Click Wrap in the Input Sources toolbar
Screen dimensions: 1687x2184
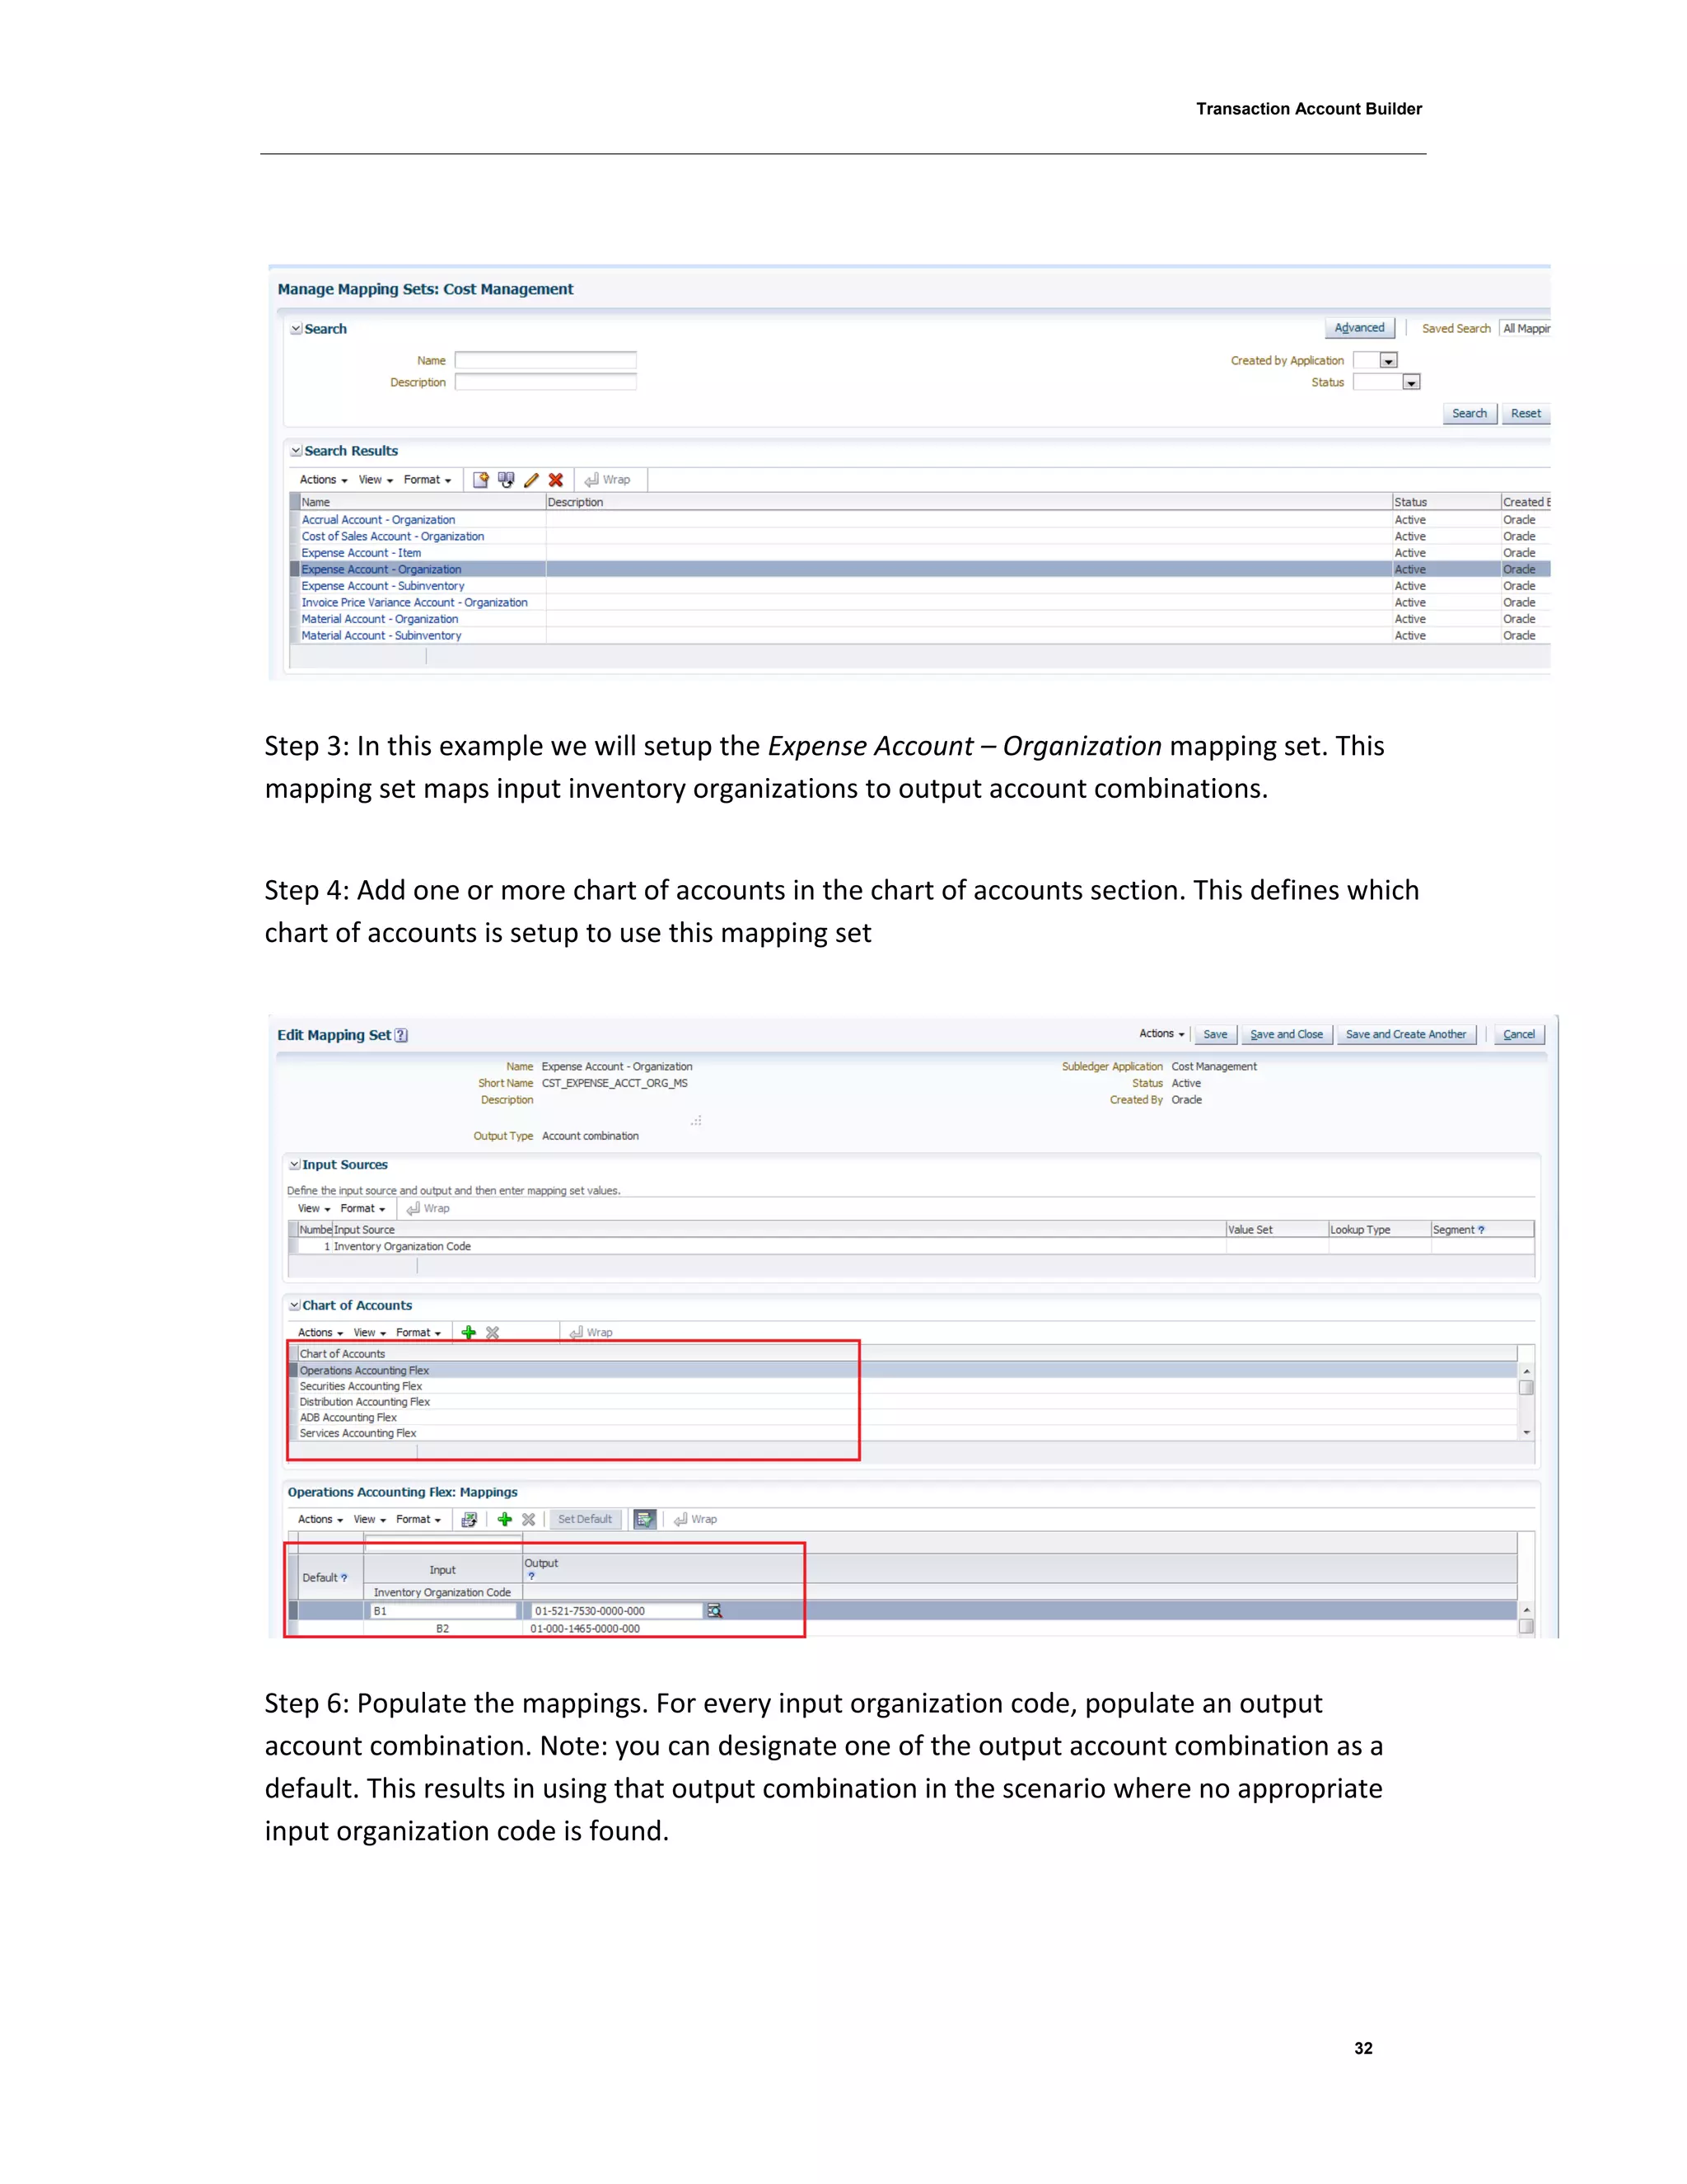click(428, 1208)
